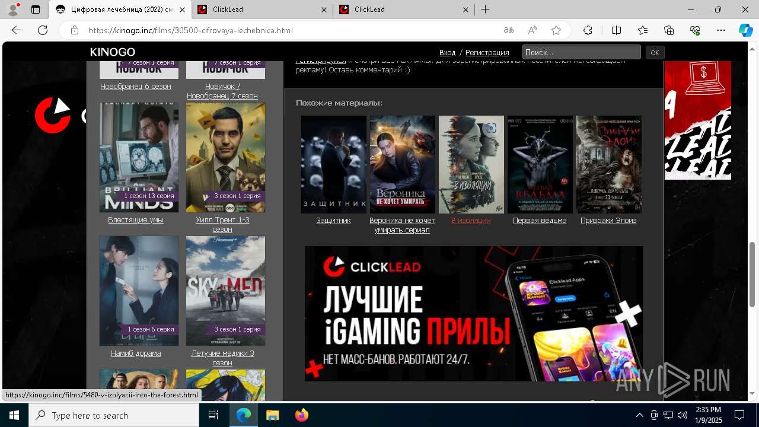Close the Цифровая лечебница tab
The image size is (759, 427).
183,9
